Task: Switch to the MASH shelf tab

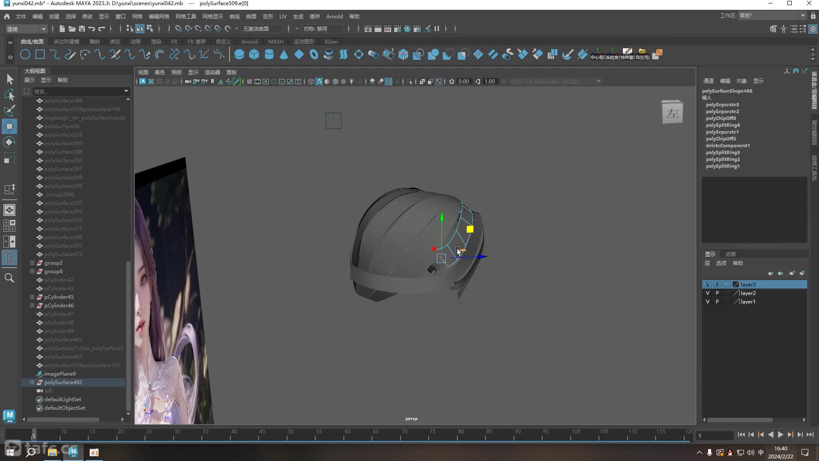Action: tap(276, 41)
